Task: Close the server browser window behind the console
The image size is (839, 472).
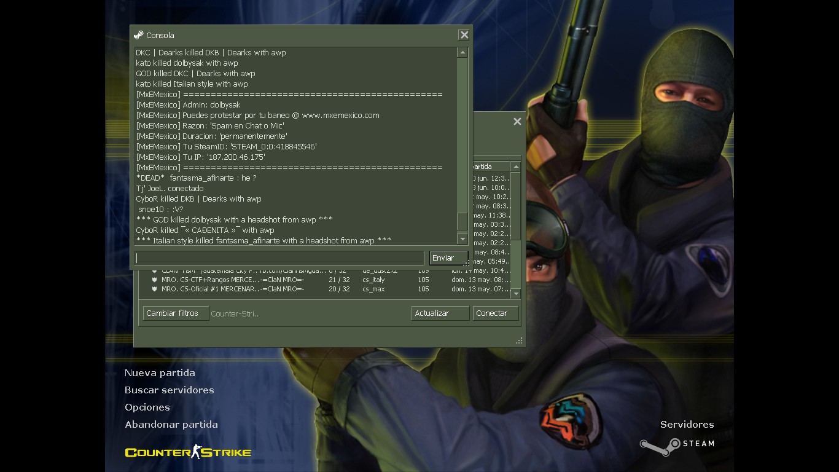Action: (x=517, y=122)
